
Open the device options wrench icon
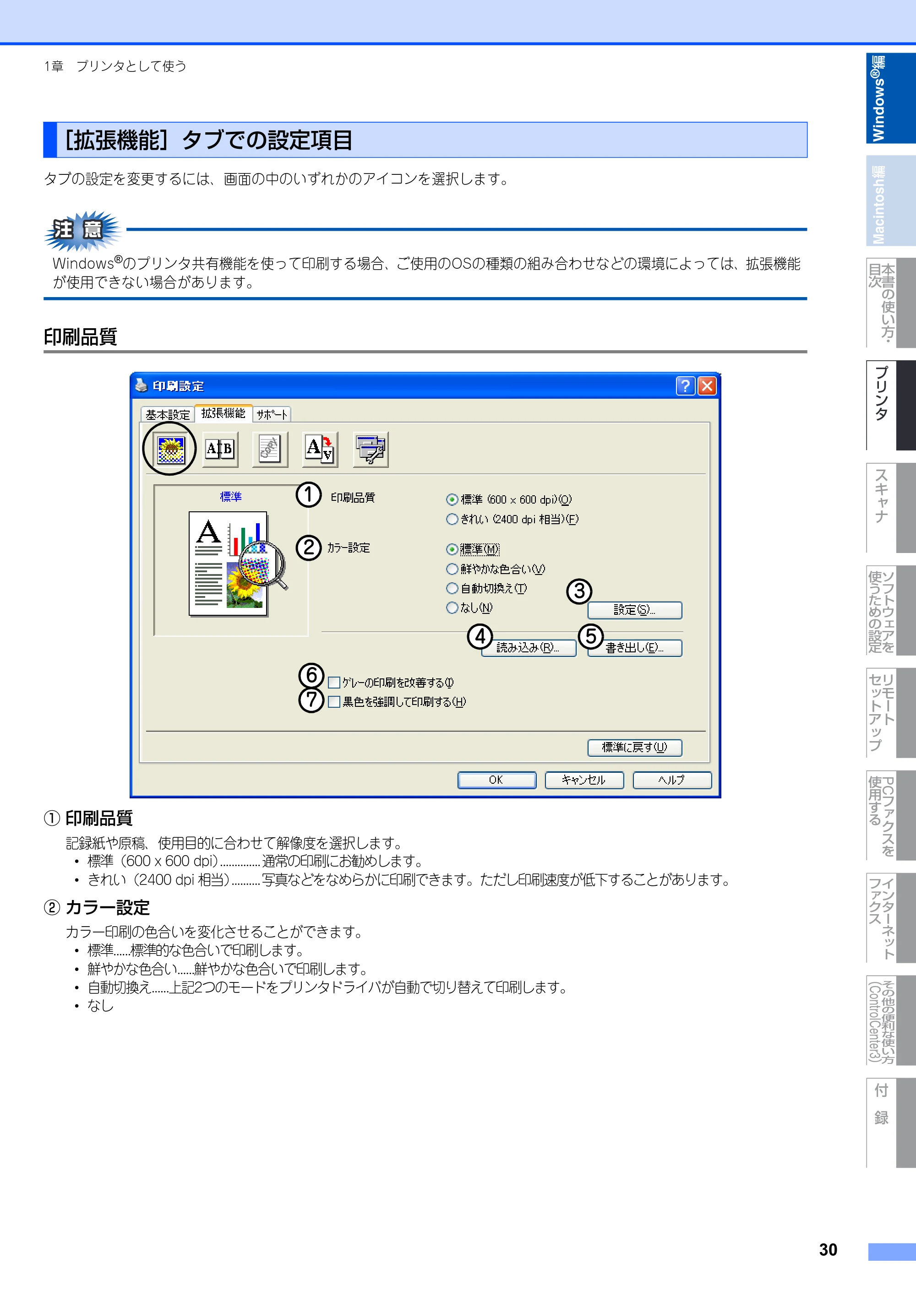(x=371, y=449)
